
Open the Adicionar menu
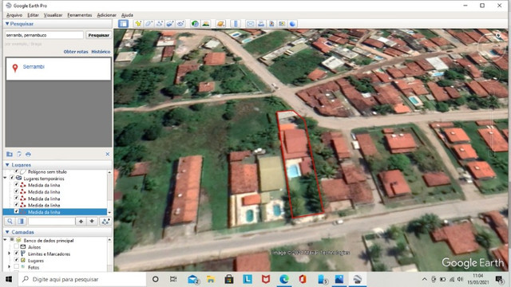click(x=106, y=15)
